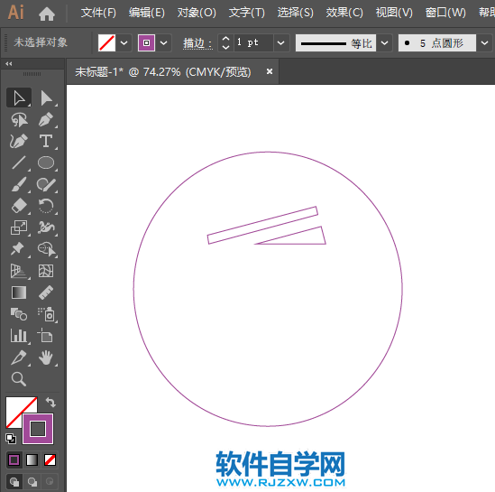Set paint mode to Gradient
Image resolution: width=495 pixels, height=492 pixels.
pos(32,460)
